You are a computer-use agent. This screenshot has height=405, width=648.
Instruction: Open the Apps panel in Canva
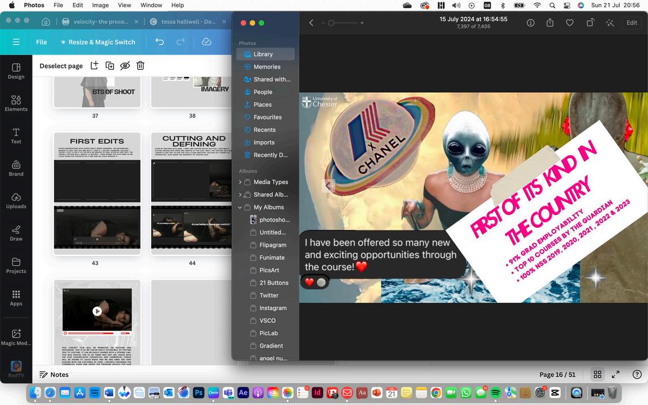coord(16,298)
